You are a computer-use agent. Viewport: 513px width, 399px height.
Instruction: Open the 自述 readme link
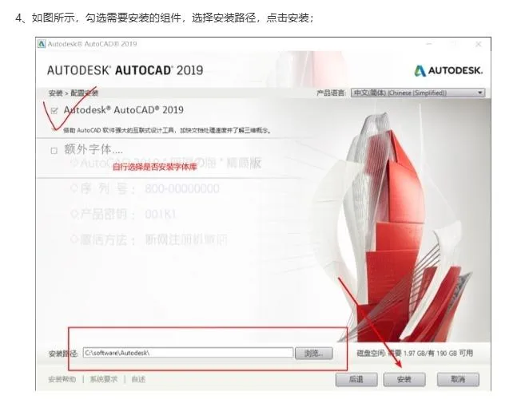[138, 379]
